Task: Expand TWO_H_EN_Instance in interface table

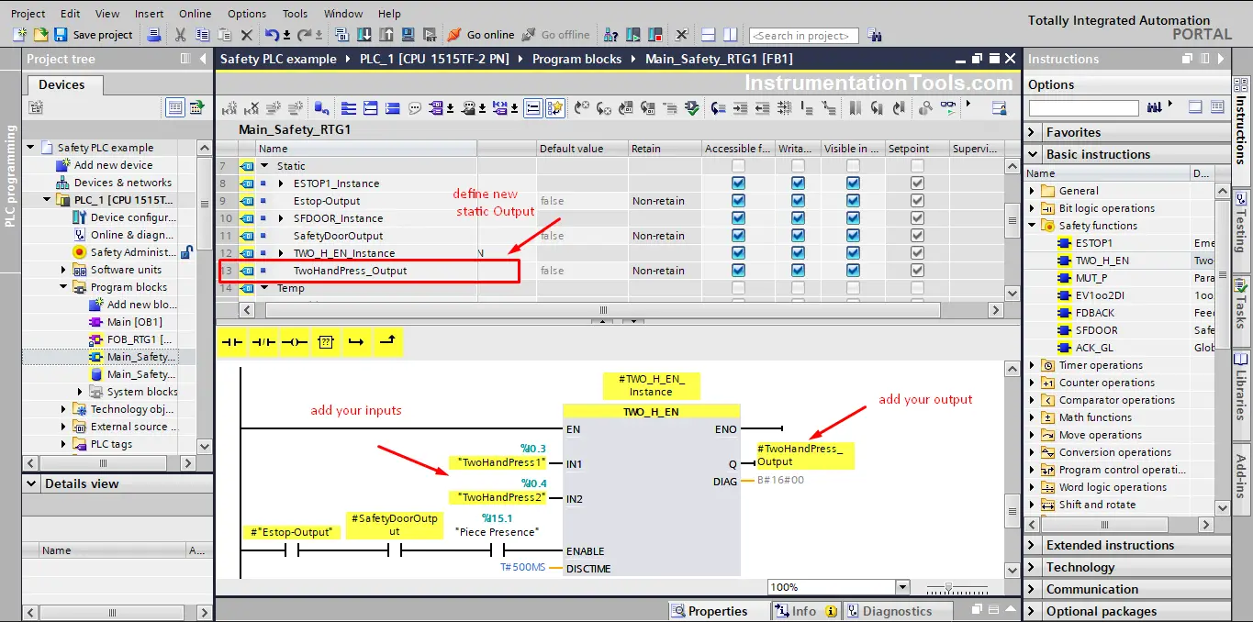Action: click(281, 253)
